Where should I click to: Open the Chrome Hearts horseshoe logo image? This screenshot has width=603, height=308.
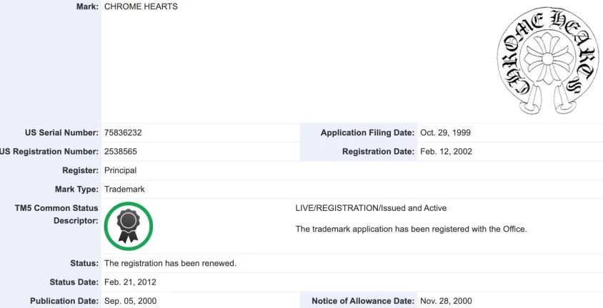[548, 61]
